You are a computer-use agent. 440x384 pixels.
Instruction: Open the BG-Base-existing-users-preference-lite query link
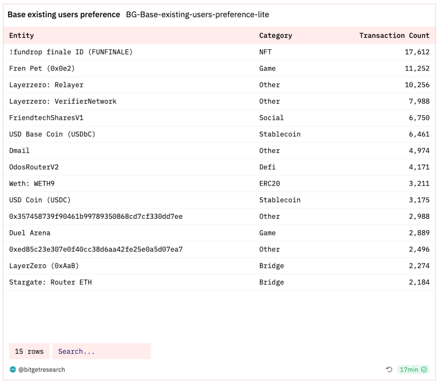(x=198, y=14)
